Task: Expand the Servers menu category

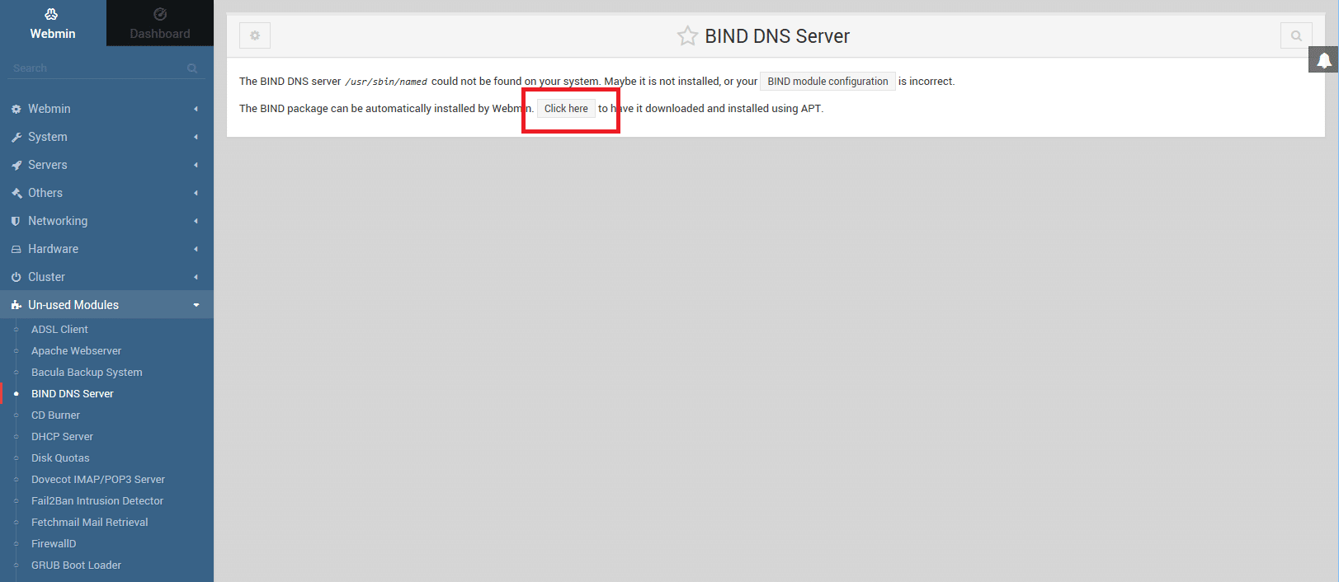Action: click(106, 165)
